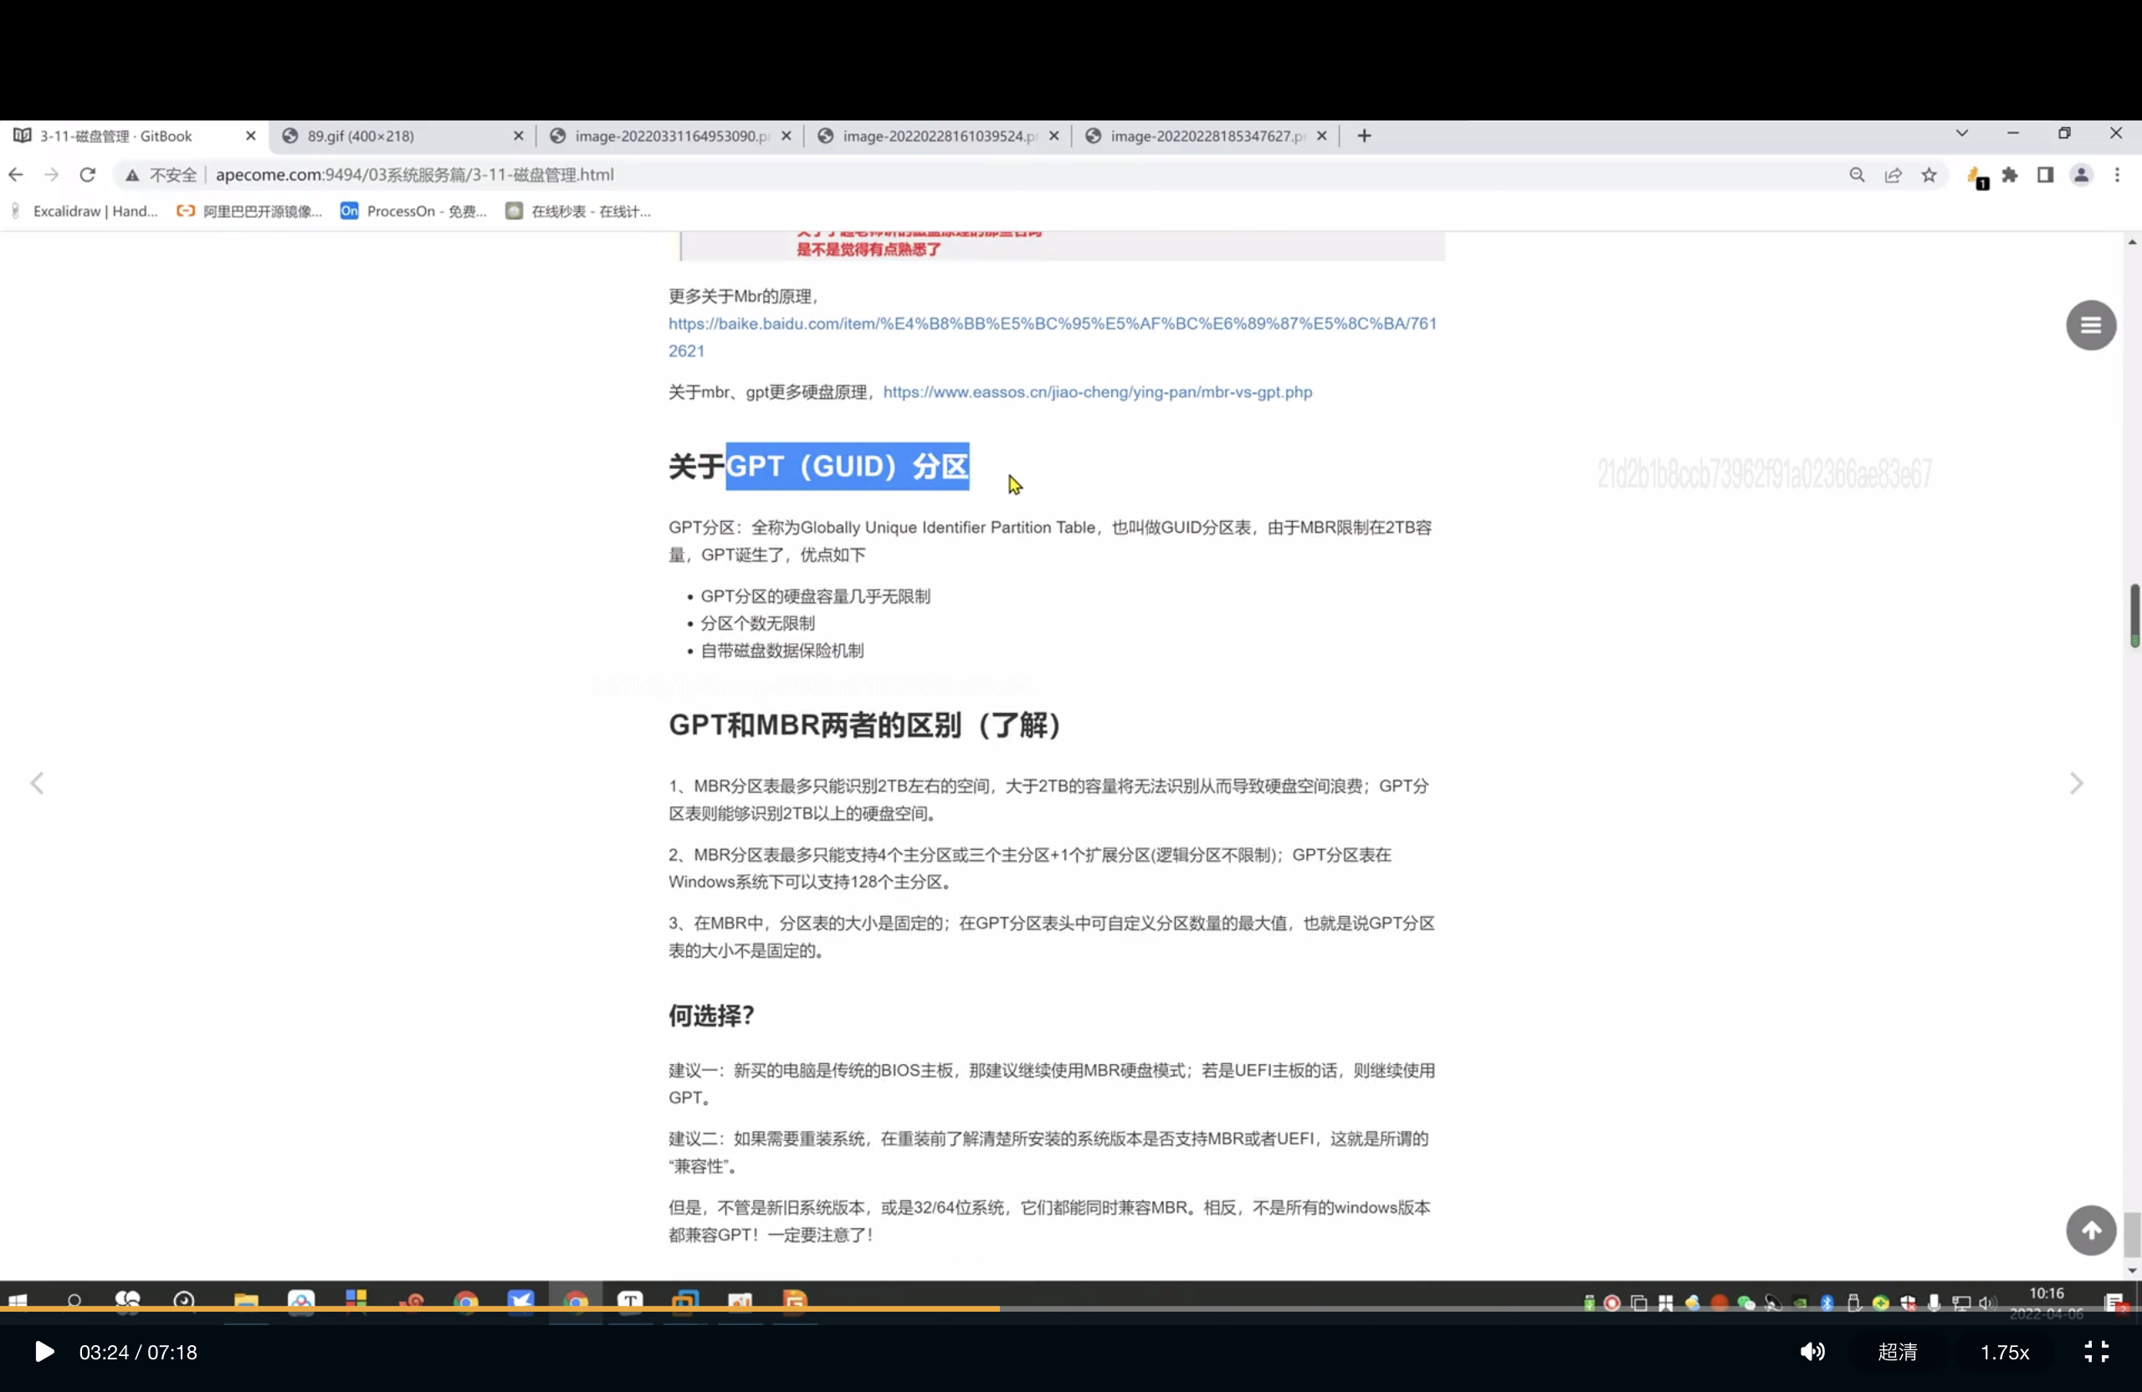This screenshot has height=1392, width=2142.
Task: Close the 89.gif tab
Action: coord(519,136)
